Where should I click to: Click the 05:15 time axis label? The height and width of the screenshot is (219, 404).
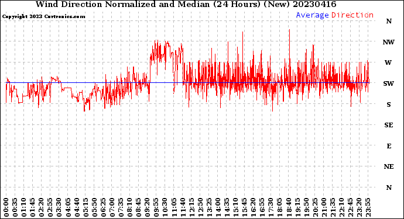point(86,208)
